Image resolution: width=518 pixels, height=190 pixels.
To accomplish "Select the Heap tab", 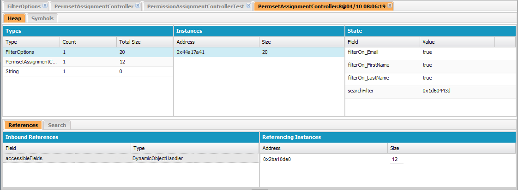I will (15, 18).
